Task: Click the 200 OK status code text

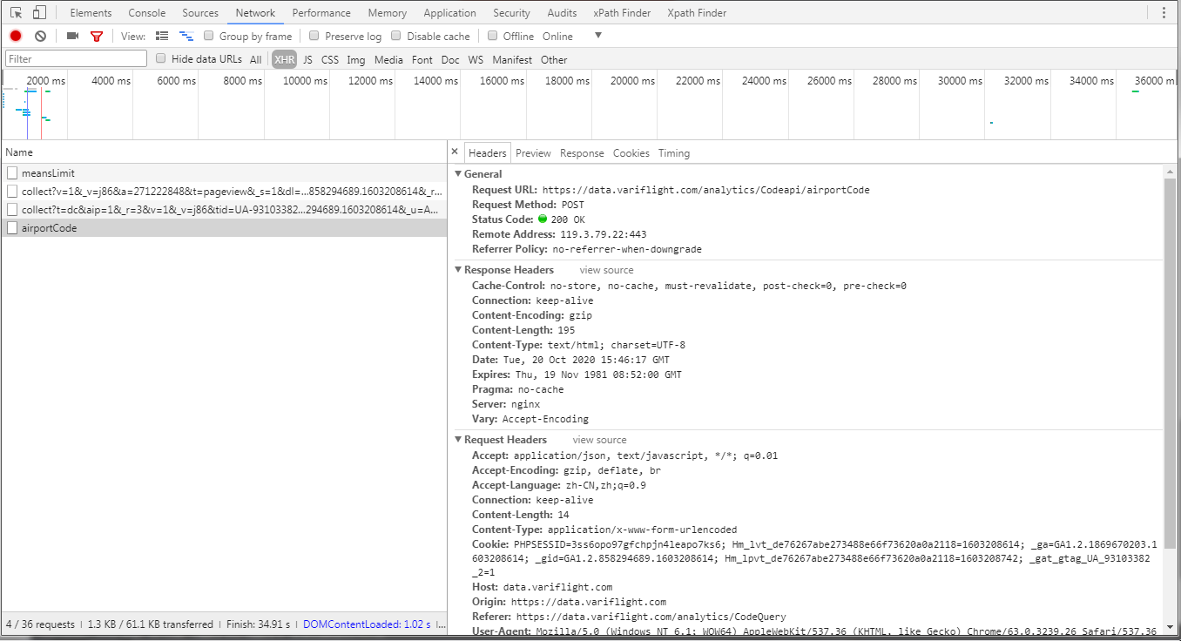Action: pos(568,219)
